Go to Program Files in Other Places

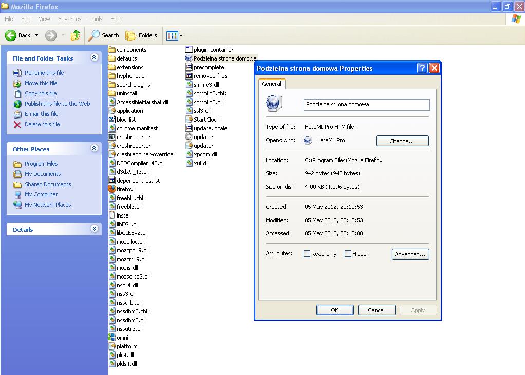[41, 164]
